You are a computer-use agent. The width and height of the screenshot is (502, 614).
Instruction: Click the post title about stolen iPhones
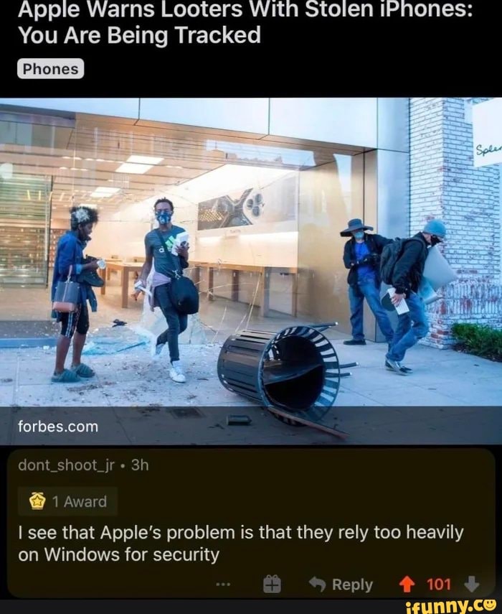[x=245, y=22]
